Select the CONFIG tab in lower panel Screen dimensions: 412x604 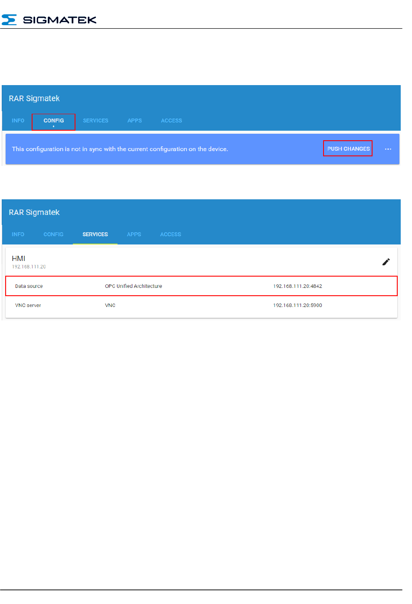53,234
